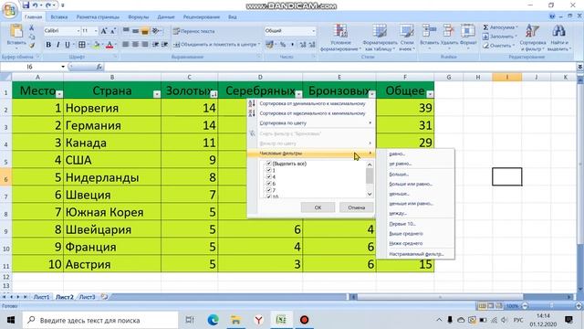Image resolution: width=584 pixels, height=329 pixels.
Task: Open the font size dropdown
Action: (x=96, y=31)
